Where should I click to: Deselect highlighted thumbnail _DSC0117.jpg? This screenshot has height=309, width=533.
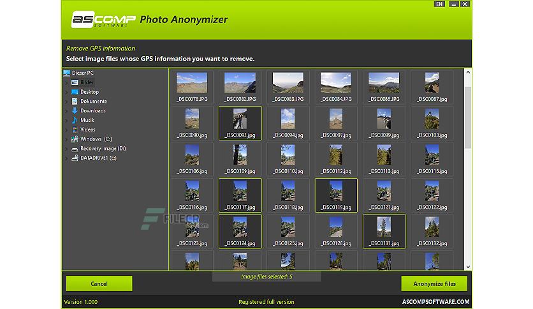click(x=240, y=195)
